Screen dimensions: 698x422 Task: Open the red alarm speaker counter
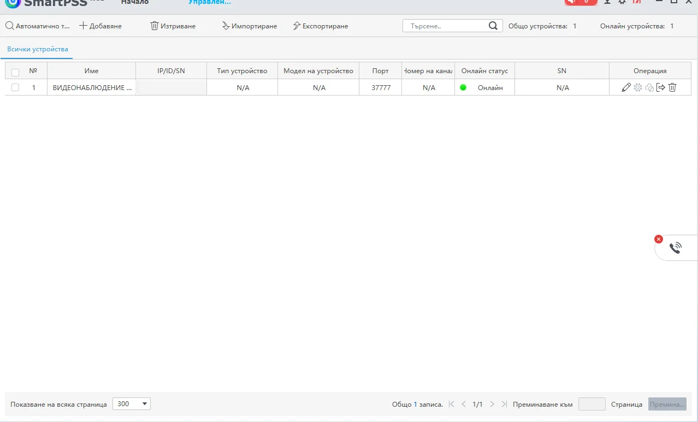[x=581, y=2]
